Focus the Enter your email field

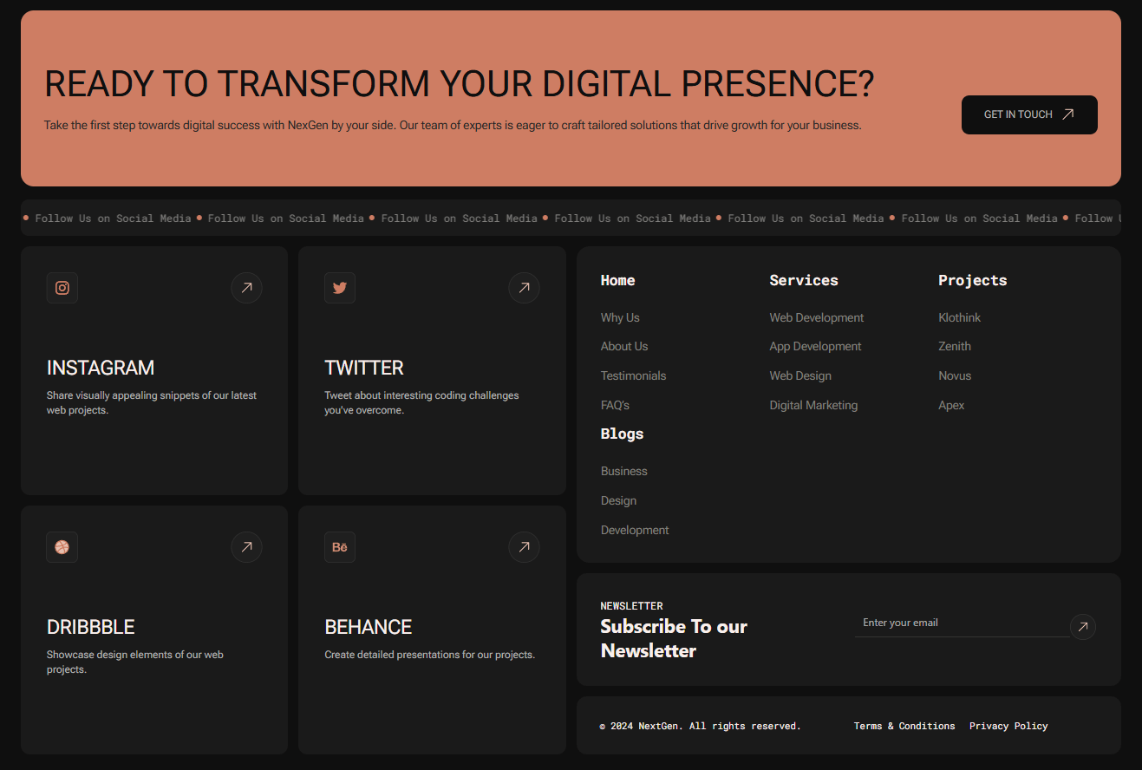point(963,623)
